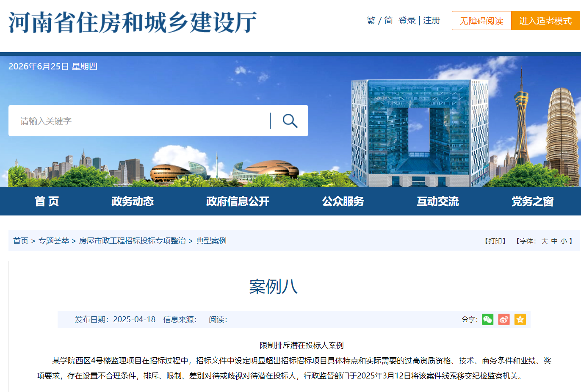Click the publish date 2025-04-18

(x=134, y=319)
